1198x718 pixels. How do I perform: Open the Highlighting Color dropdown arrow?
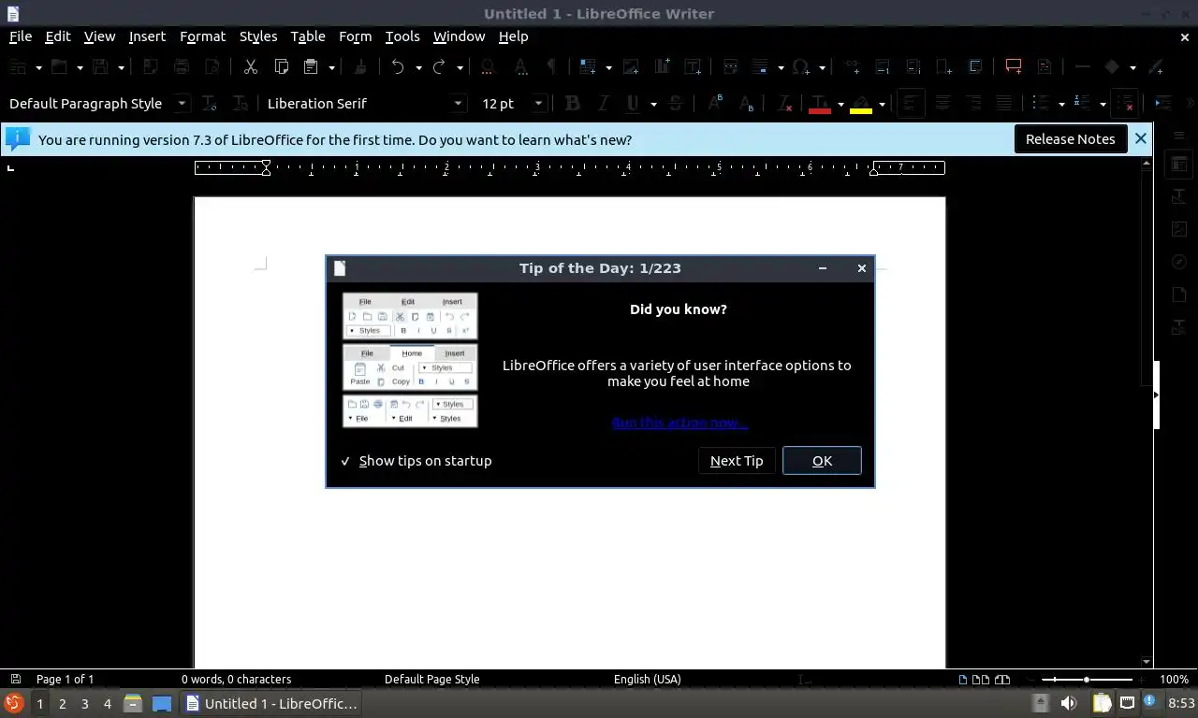tap(882, 104)
